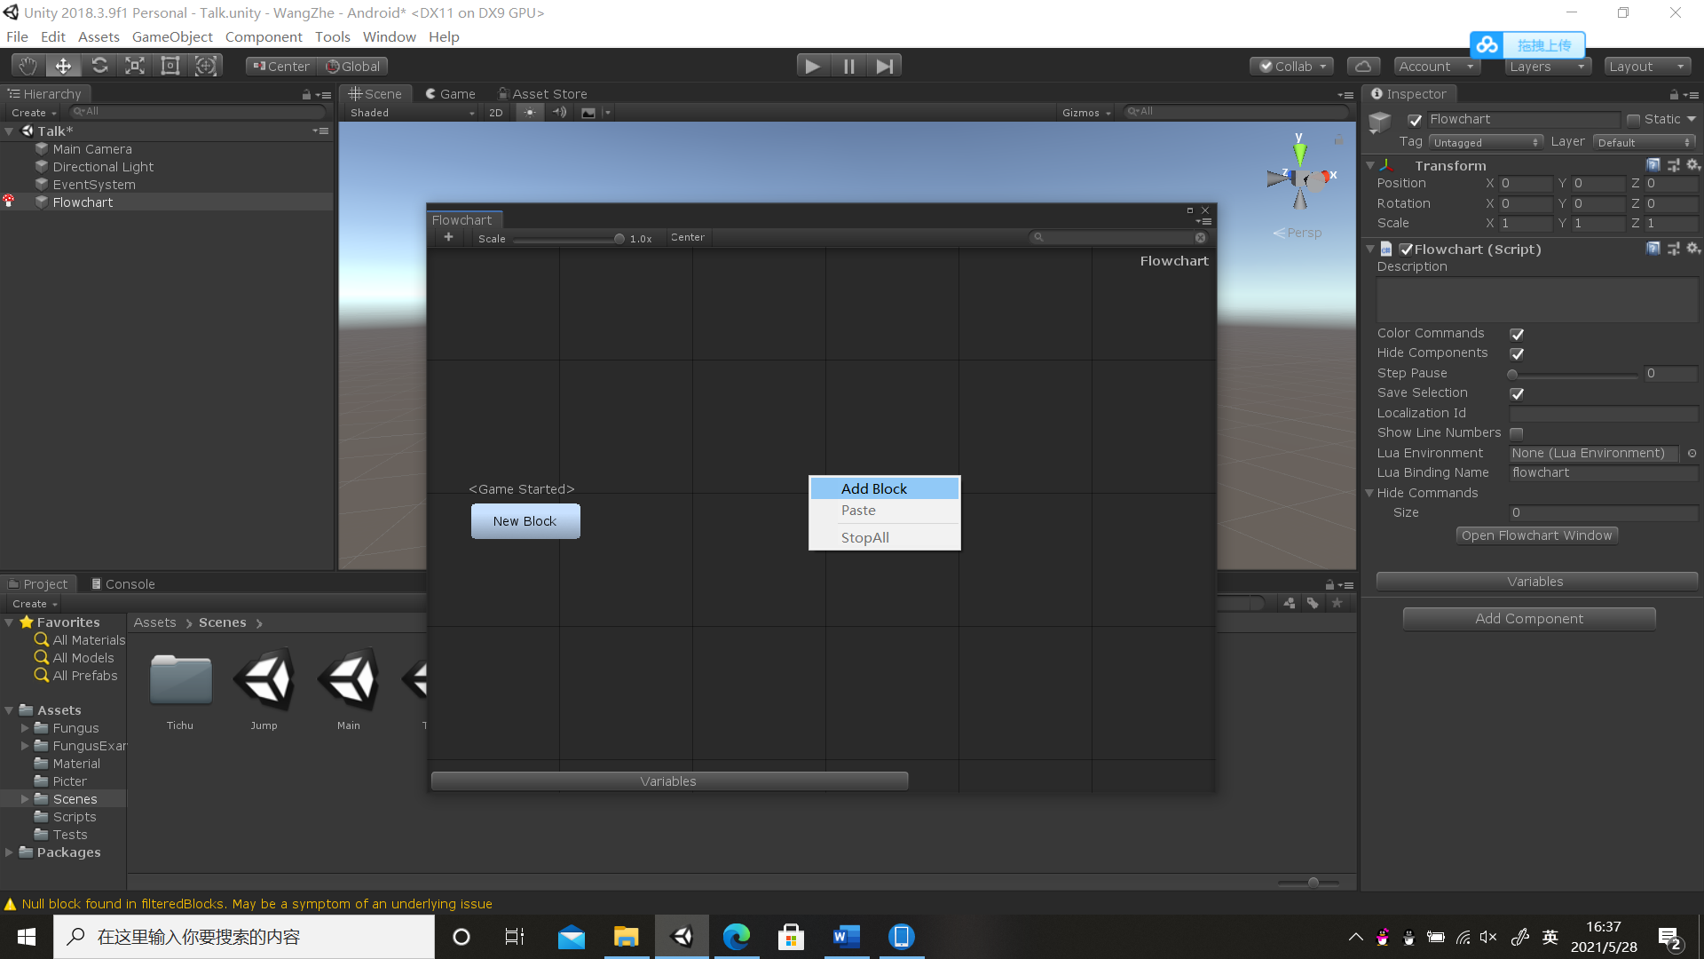
Task: Toggle scene lighting icon
Action: click(530, 113)
